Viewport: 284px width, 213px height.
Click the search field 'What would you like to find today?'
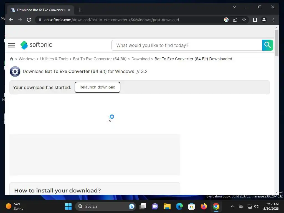[187, 45]
